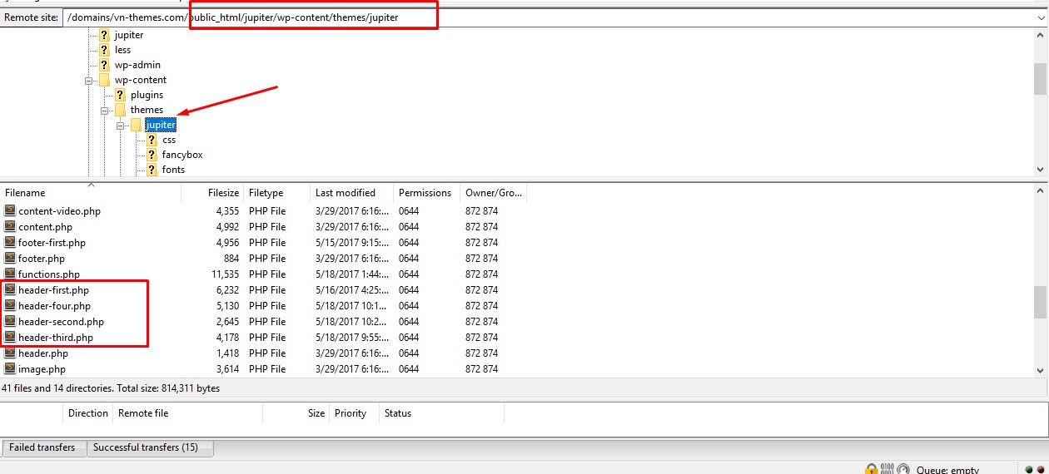The image size is (1049, 474).
Task: Click the fancybox folder icon
Action: [152, 155]
